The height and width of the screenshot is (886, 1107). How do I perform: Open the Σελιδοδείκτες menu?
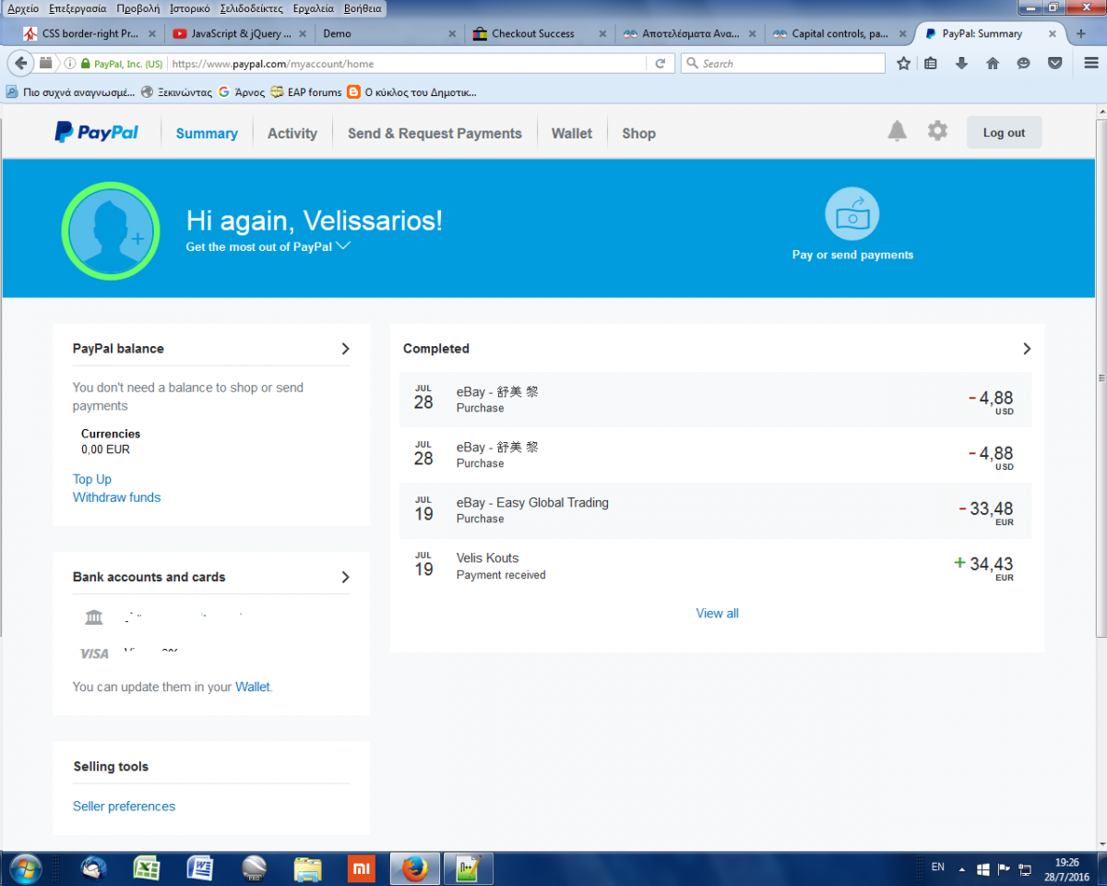(253, 8)
